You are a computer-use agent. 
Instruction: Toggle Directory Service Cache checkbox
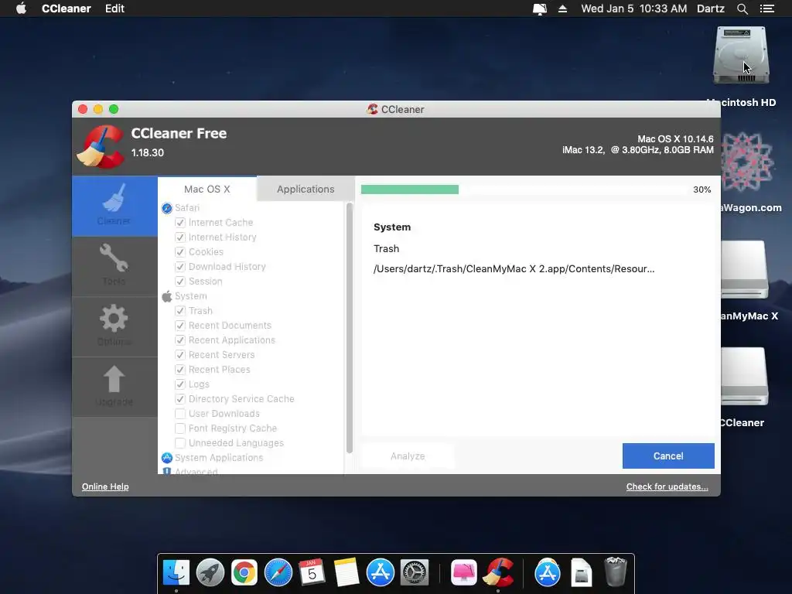179,399
